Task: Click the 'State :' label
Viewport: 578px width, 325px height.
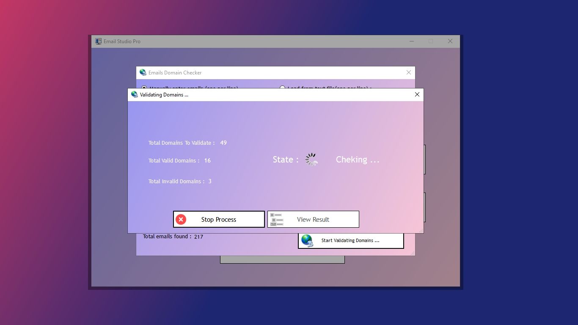Action: click(286, 160)
